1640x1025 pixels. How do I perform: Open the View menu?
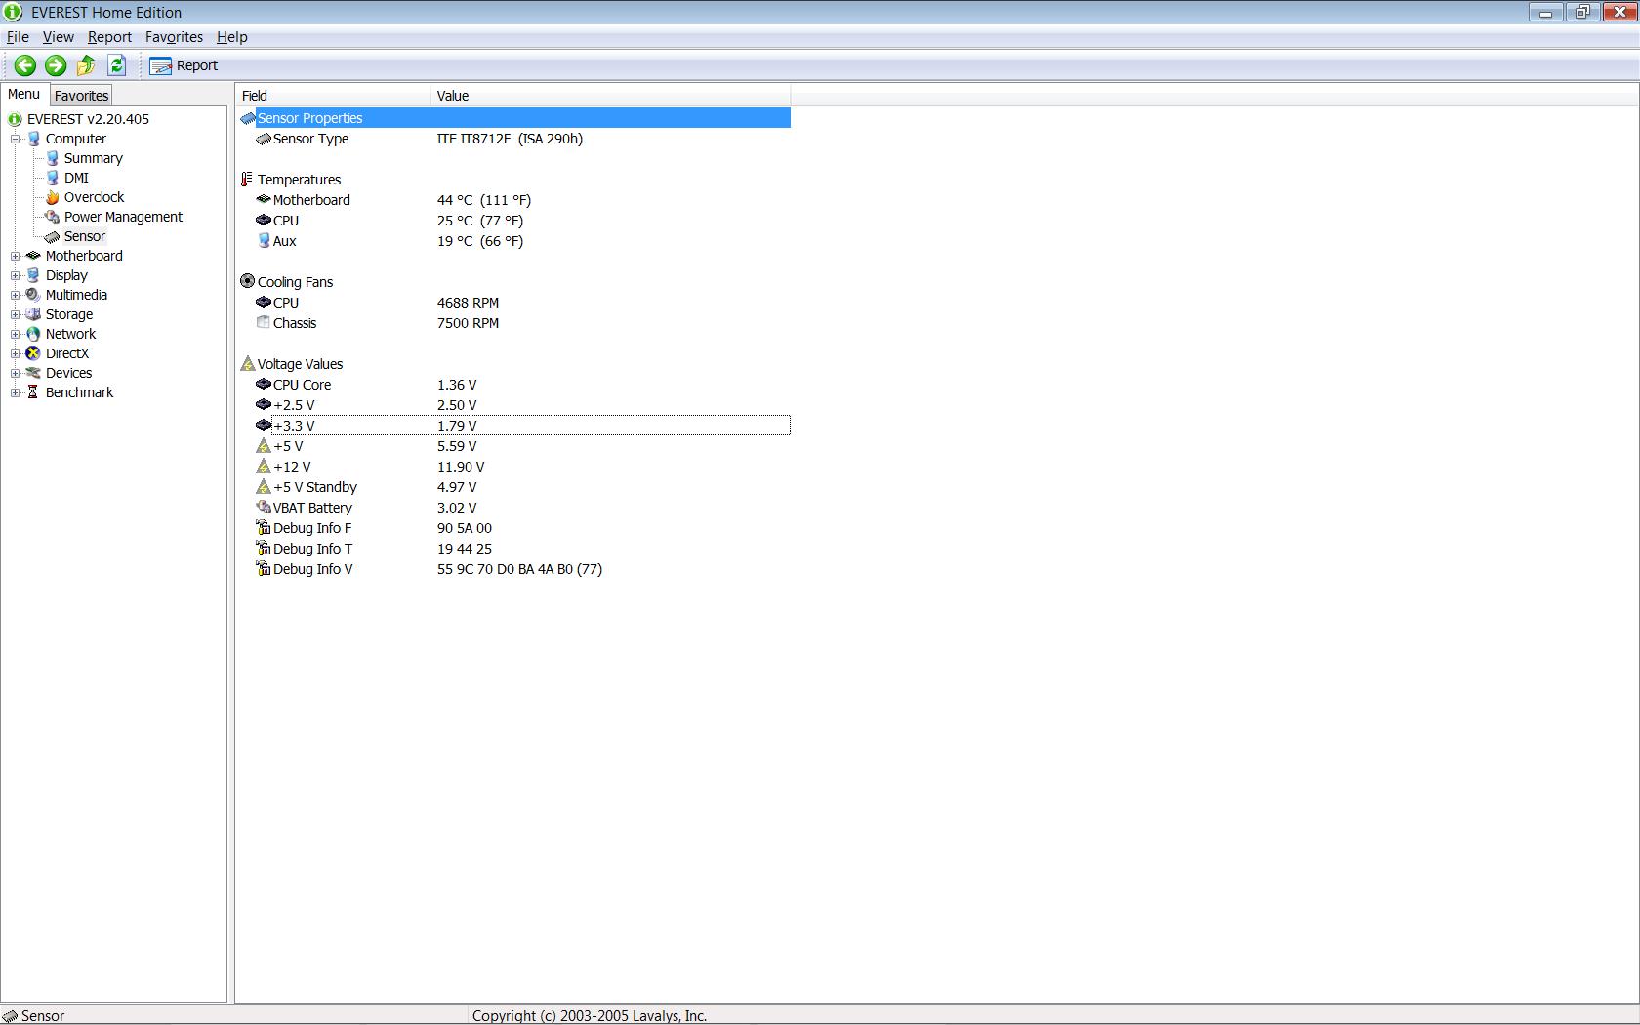tap(58, 37)
